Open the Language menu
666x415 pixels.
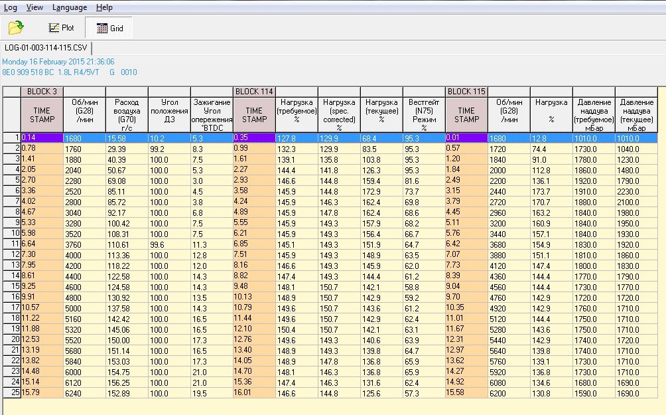tap(69, 7)
